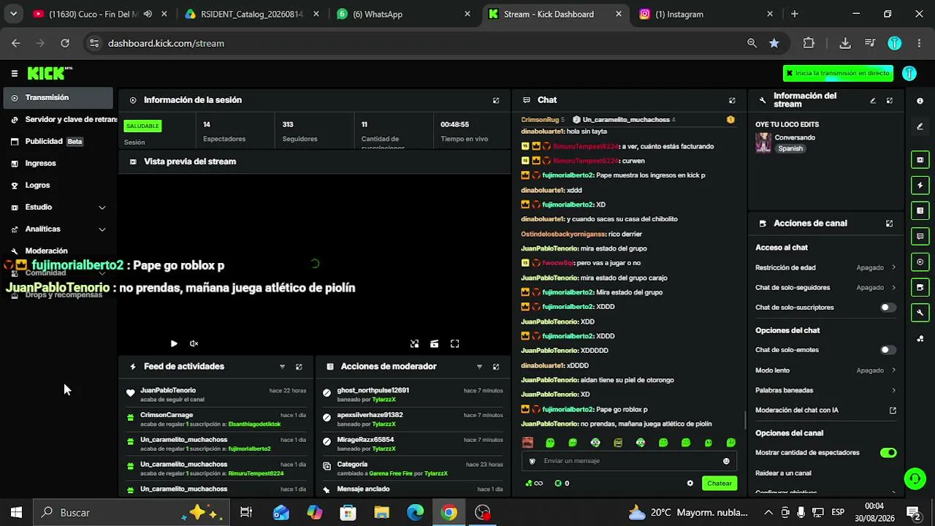Viewport: 935px width, 526px height.
Task: Toggle the stream preview panel in right sidebar
Action: pos(920,160)
